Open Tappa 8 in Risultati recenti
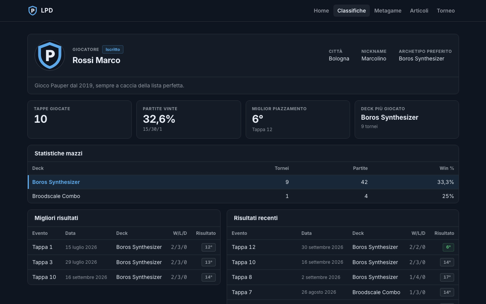Image resolution: width=486 pixels, height=304 pixels. 242,277
